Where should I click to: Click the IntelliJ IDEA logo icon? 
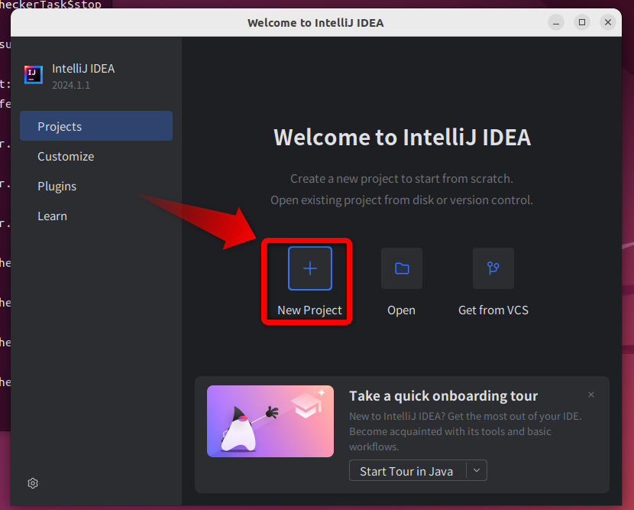pyautogui.click(x=34, y=74)
